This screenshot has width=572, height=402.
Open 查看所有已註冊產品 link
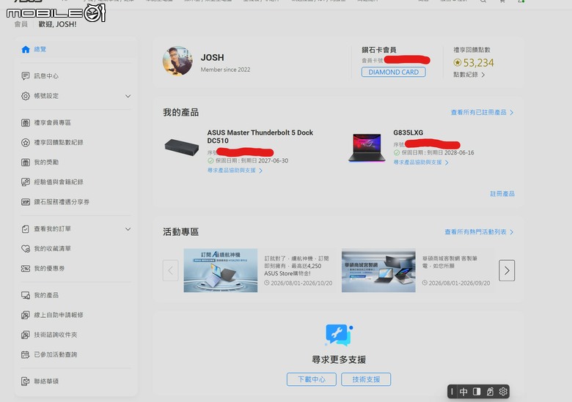pos(483,113)
